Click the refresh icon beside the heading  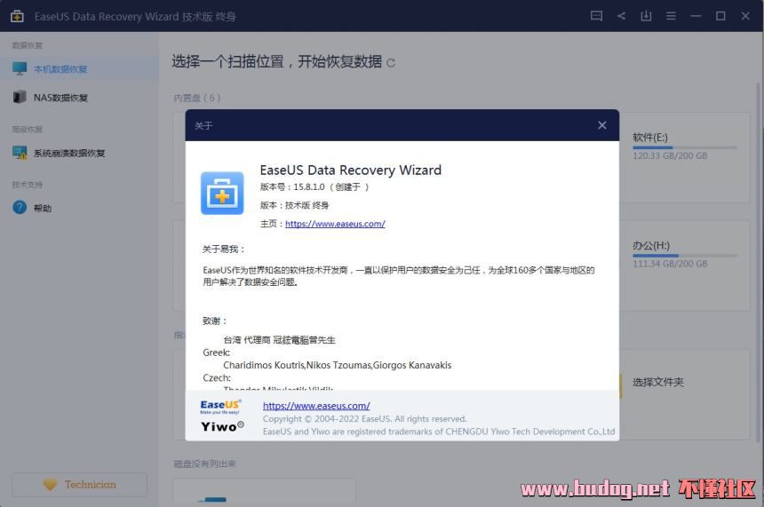tap(391, 63)
